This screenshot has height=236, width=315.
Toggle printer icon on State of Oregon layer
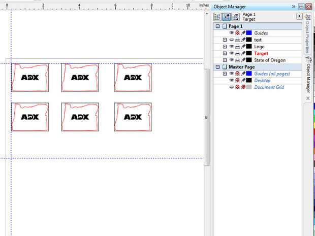[237, 60]
